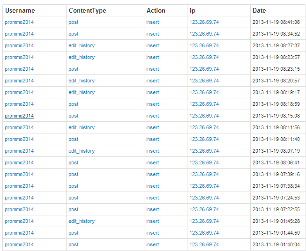Open edit_history link in the 08:20:57 row
Screen dimensions: 306x251
82,81
